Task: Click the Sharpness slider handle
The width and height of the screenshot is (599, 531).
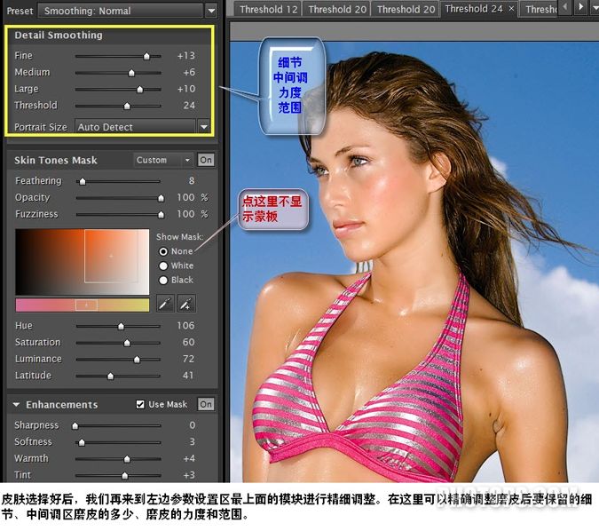Action: [75, 426]
